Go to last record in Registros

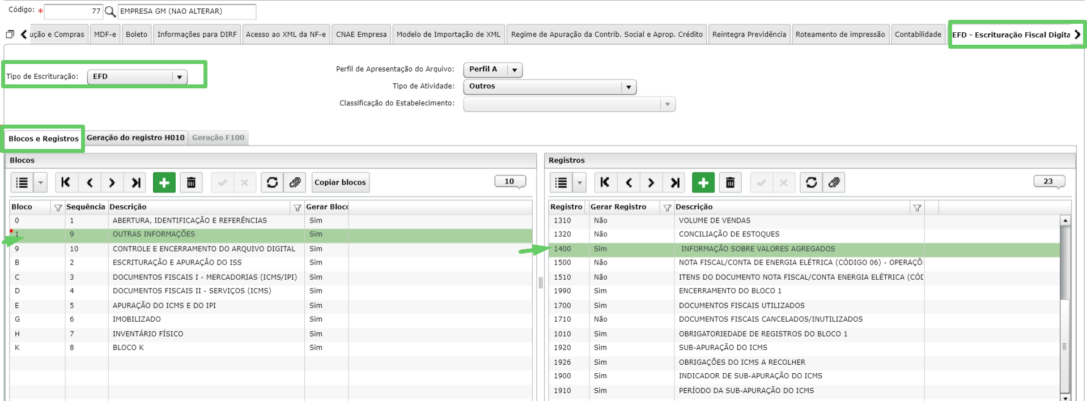[674, 182]
